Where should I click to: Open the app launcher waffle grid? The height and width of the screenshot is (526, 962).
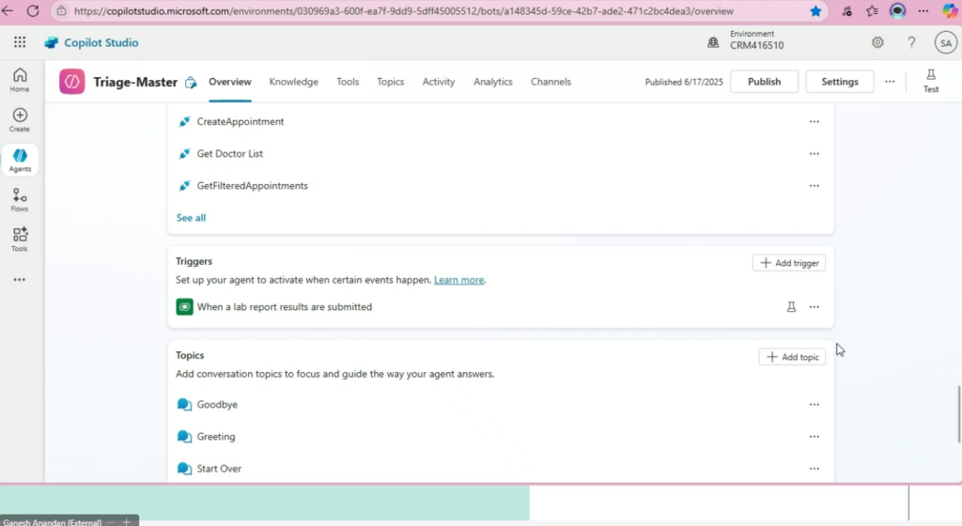[x=20, y=41]
